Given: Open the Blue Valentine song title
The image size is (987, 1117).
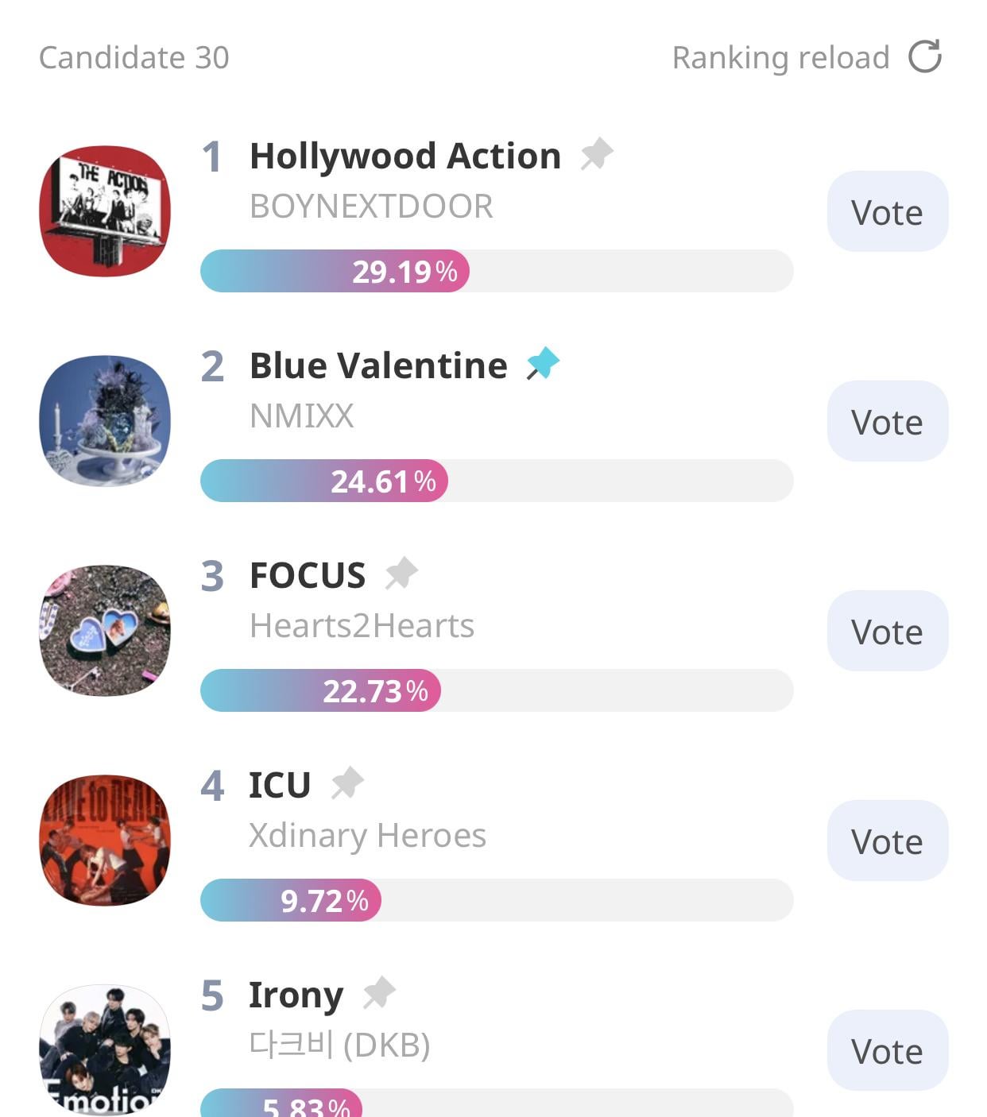Looking at the screenshot, I should [x=378, y=366].
